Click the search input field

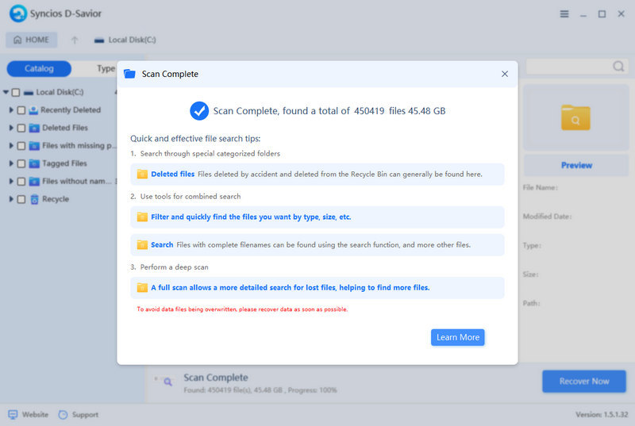(568, 67)
